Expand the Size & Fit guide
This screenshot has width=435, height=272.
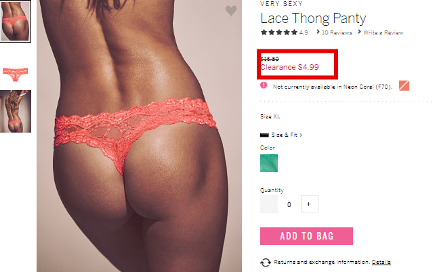coord(287,135)
